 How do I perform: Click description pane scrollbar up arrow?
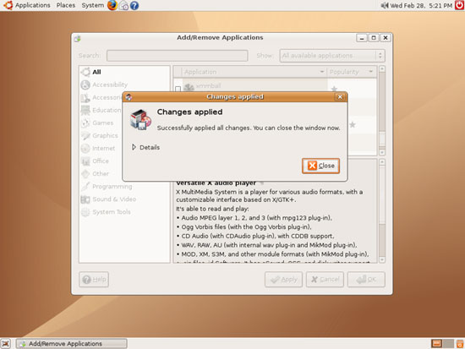(382, 162)
